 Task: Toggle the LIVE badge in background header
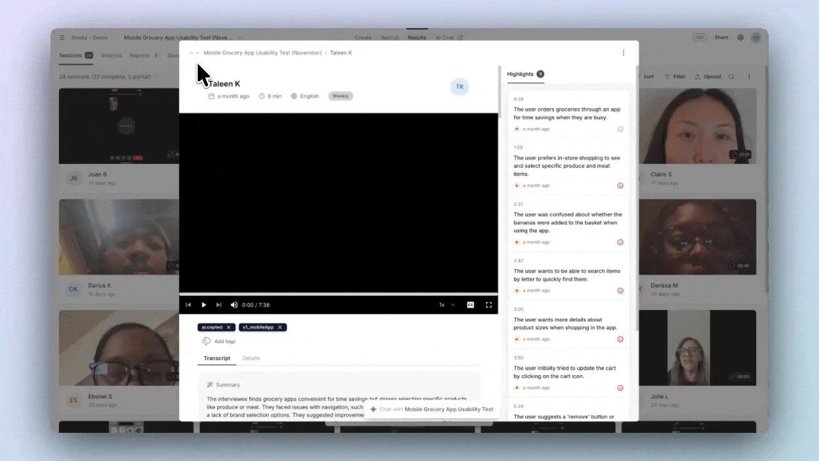tap(700, 38)
